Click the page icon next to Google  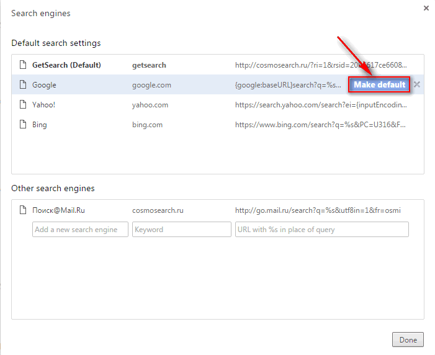pos(23,84)
